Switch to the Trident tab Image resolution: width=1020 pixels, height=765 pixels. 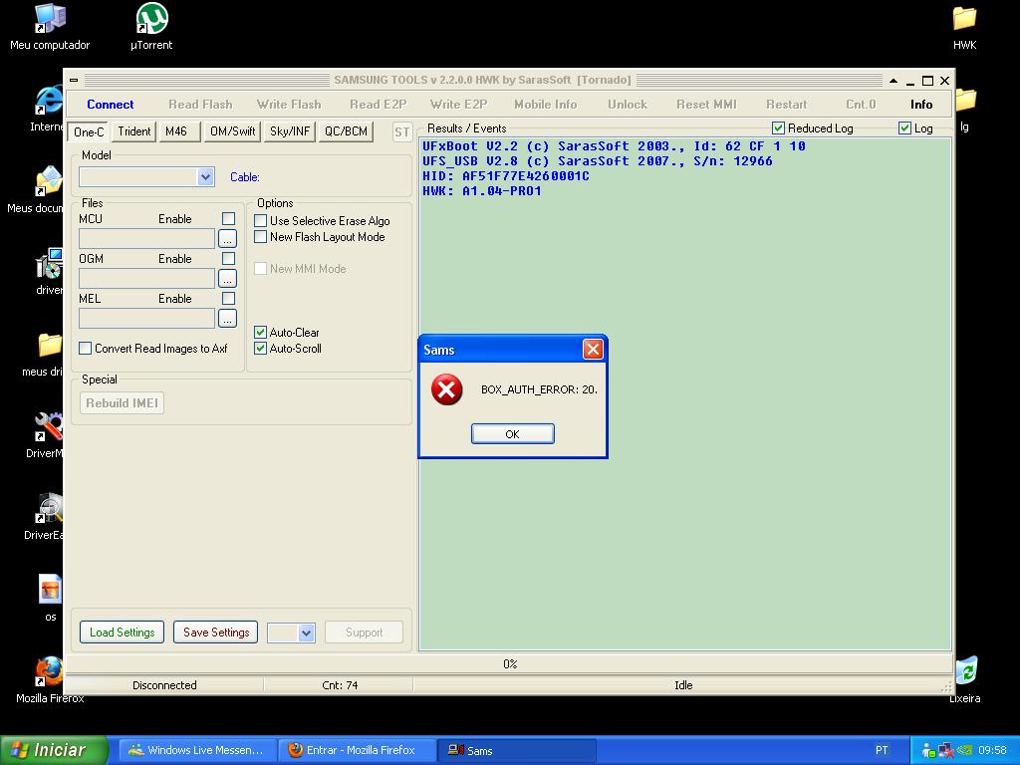(x=134, y=131)
